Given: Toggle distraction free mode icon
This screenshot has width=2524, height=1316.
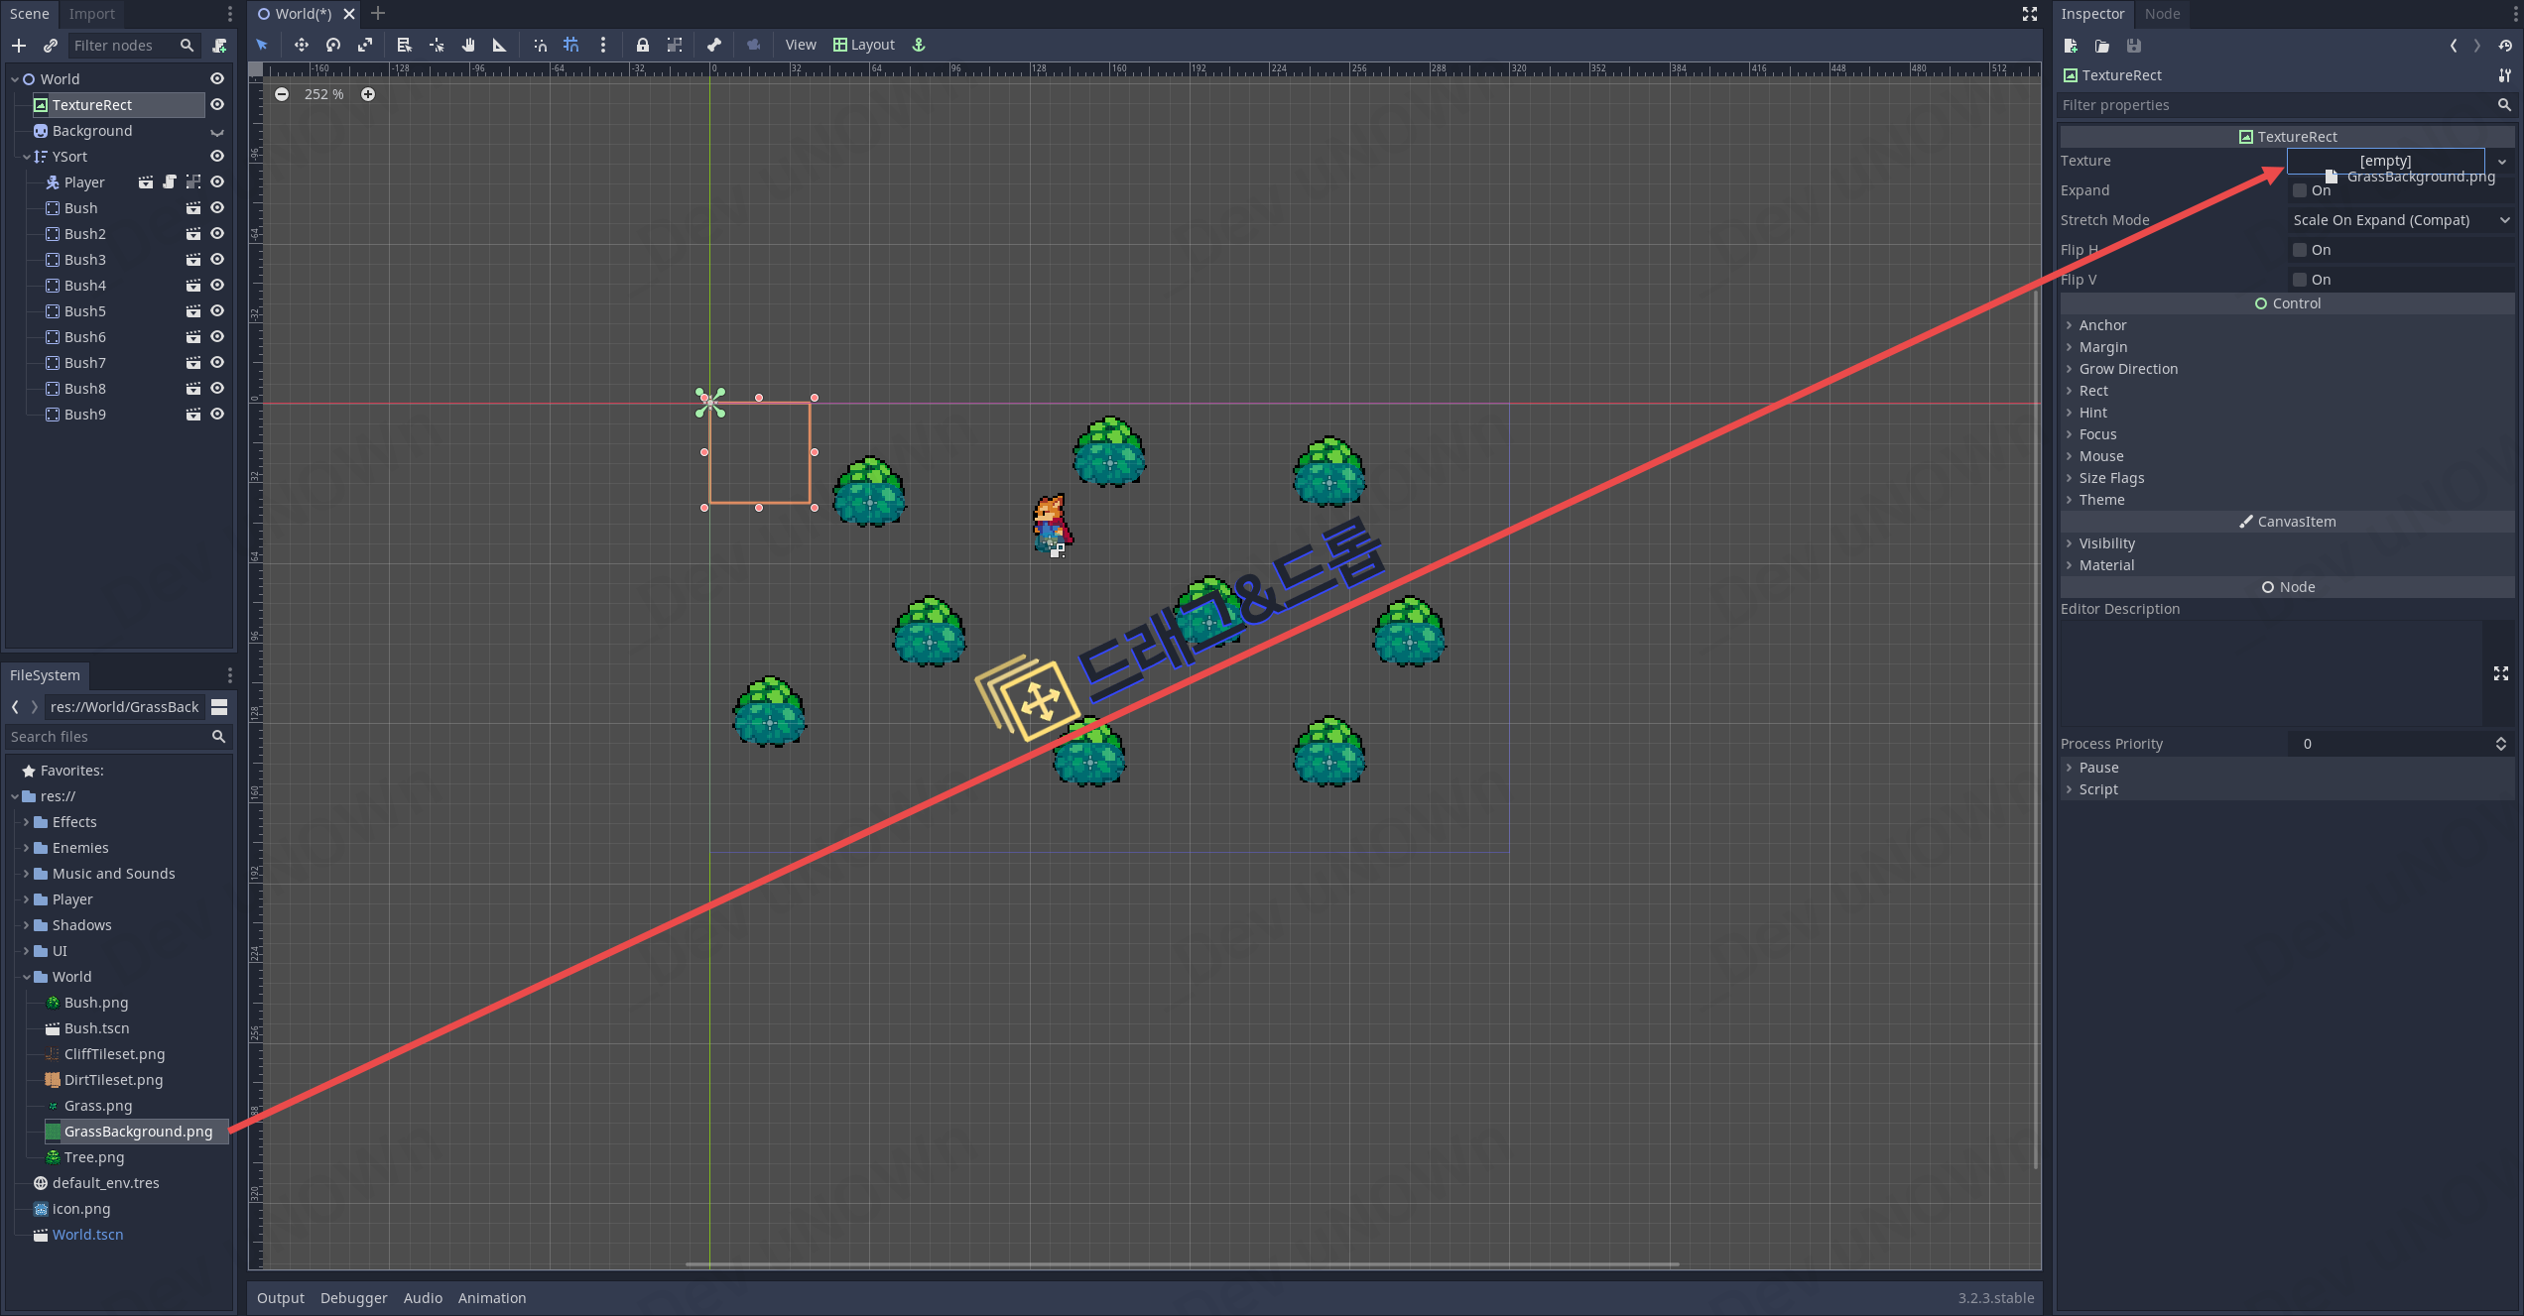Looking at the screenshot, I should click(2030, 14).
